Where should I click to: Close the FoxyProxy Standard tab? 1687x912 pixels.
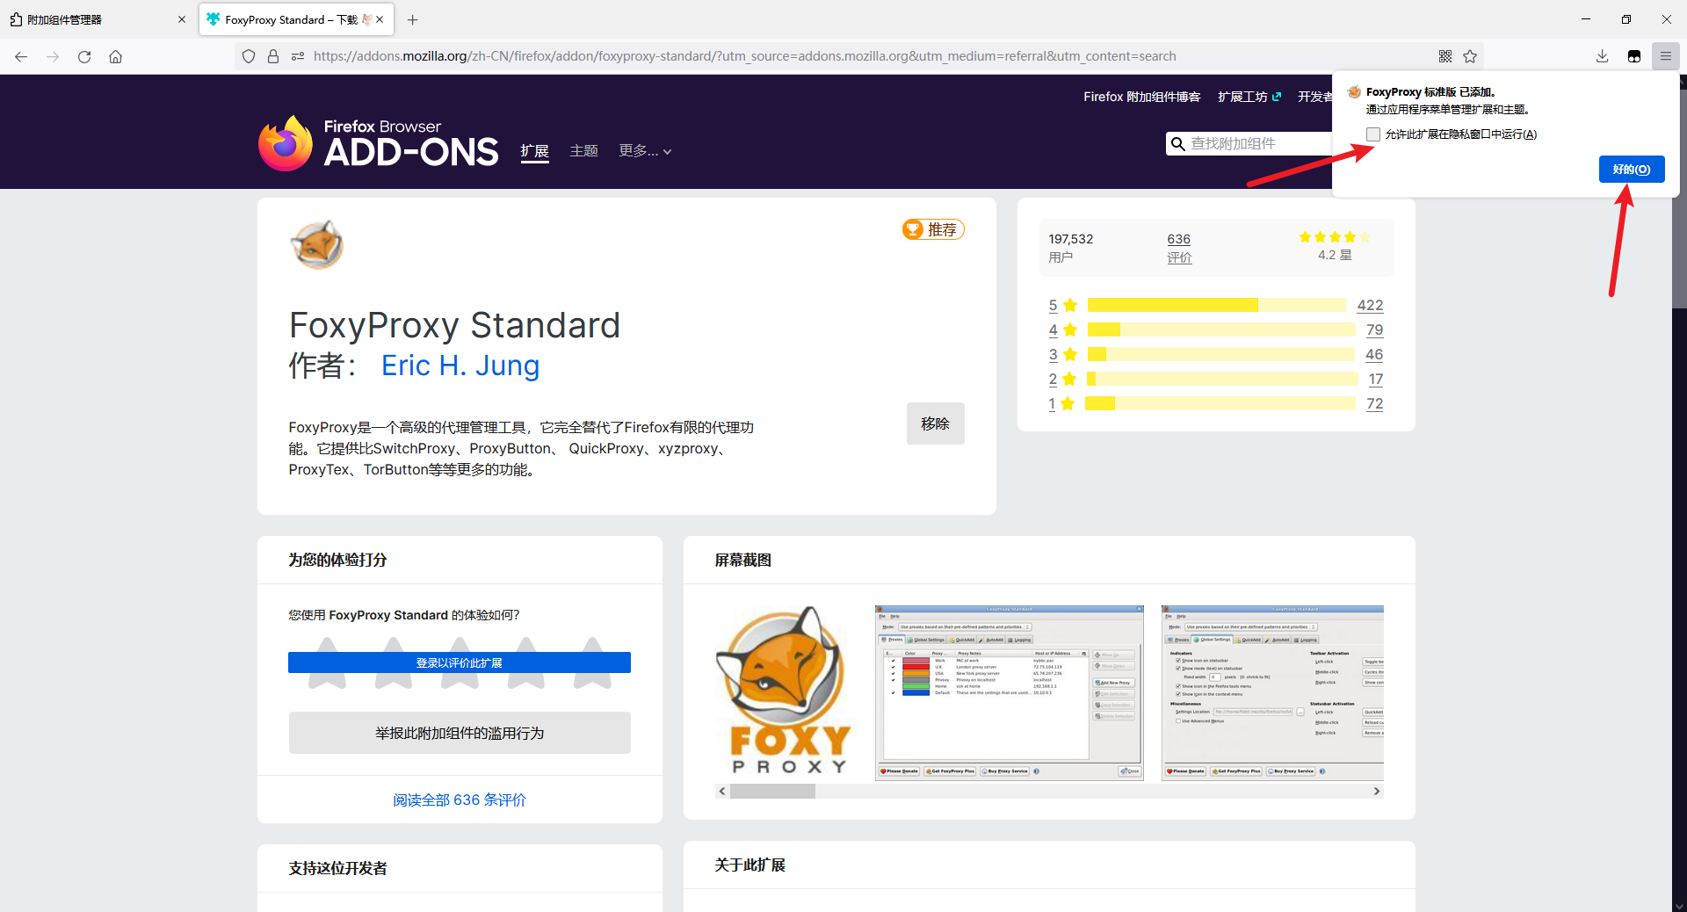(380, 19)
